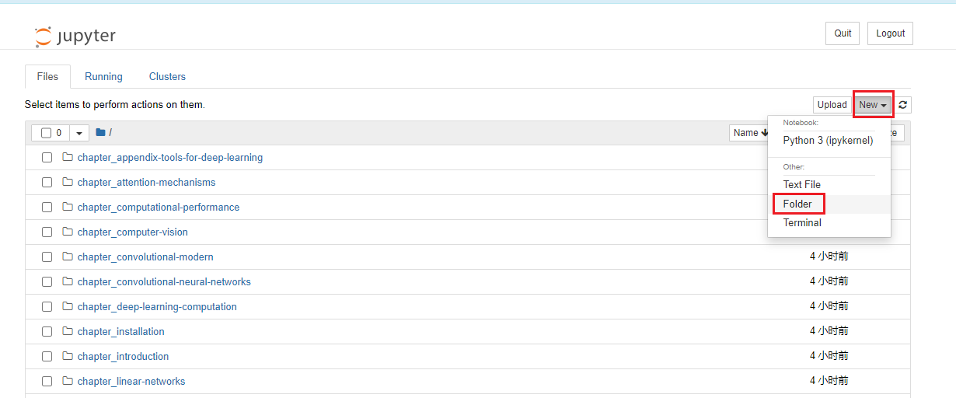This screenshot has height=398, width=956.
Task: Toggle the select-all checkbox in header
Action: [46, 133]
